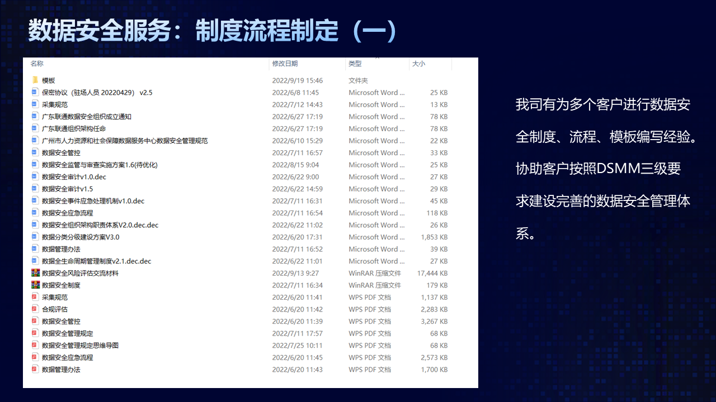Sort by the 大小 column header
Screen dimensions: 716x402
[x=418, y=64]
